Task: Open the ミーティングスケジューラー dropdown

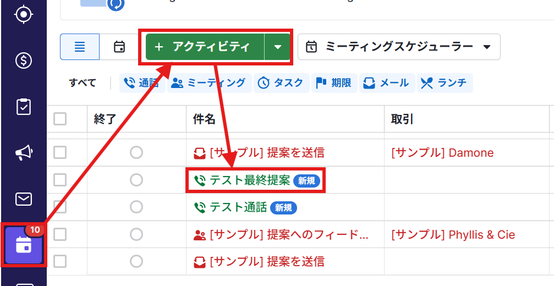Action: tap(399, 47)
